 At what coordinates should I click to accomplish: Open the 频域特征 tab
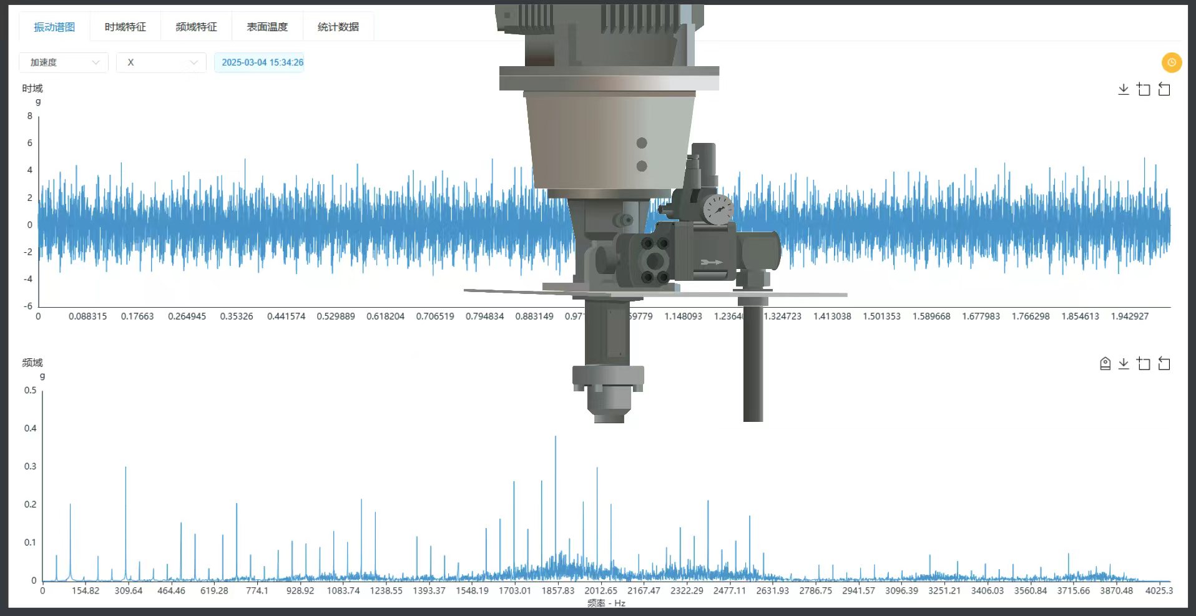pos(196,27)
